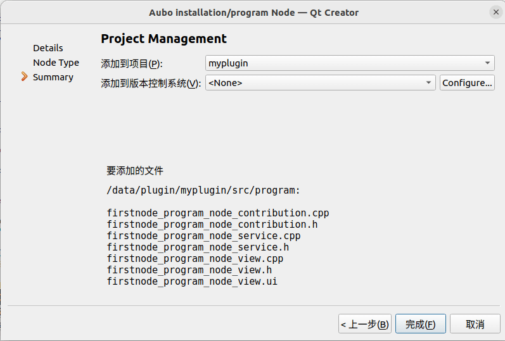Click the /data/plugin/myplugin/src/program path text

(203, 190)
